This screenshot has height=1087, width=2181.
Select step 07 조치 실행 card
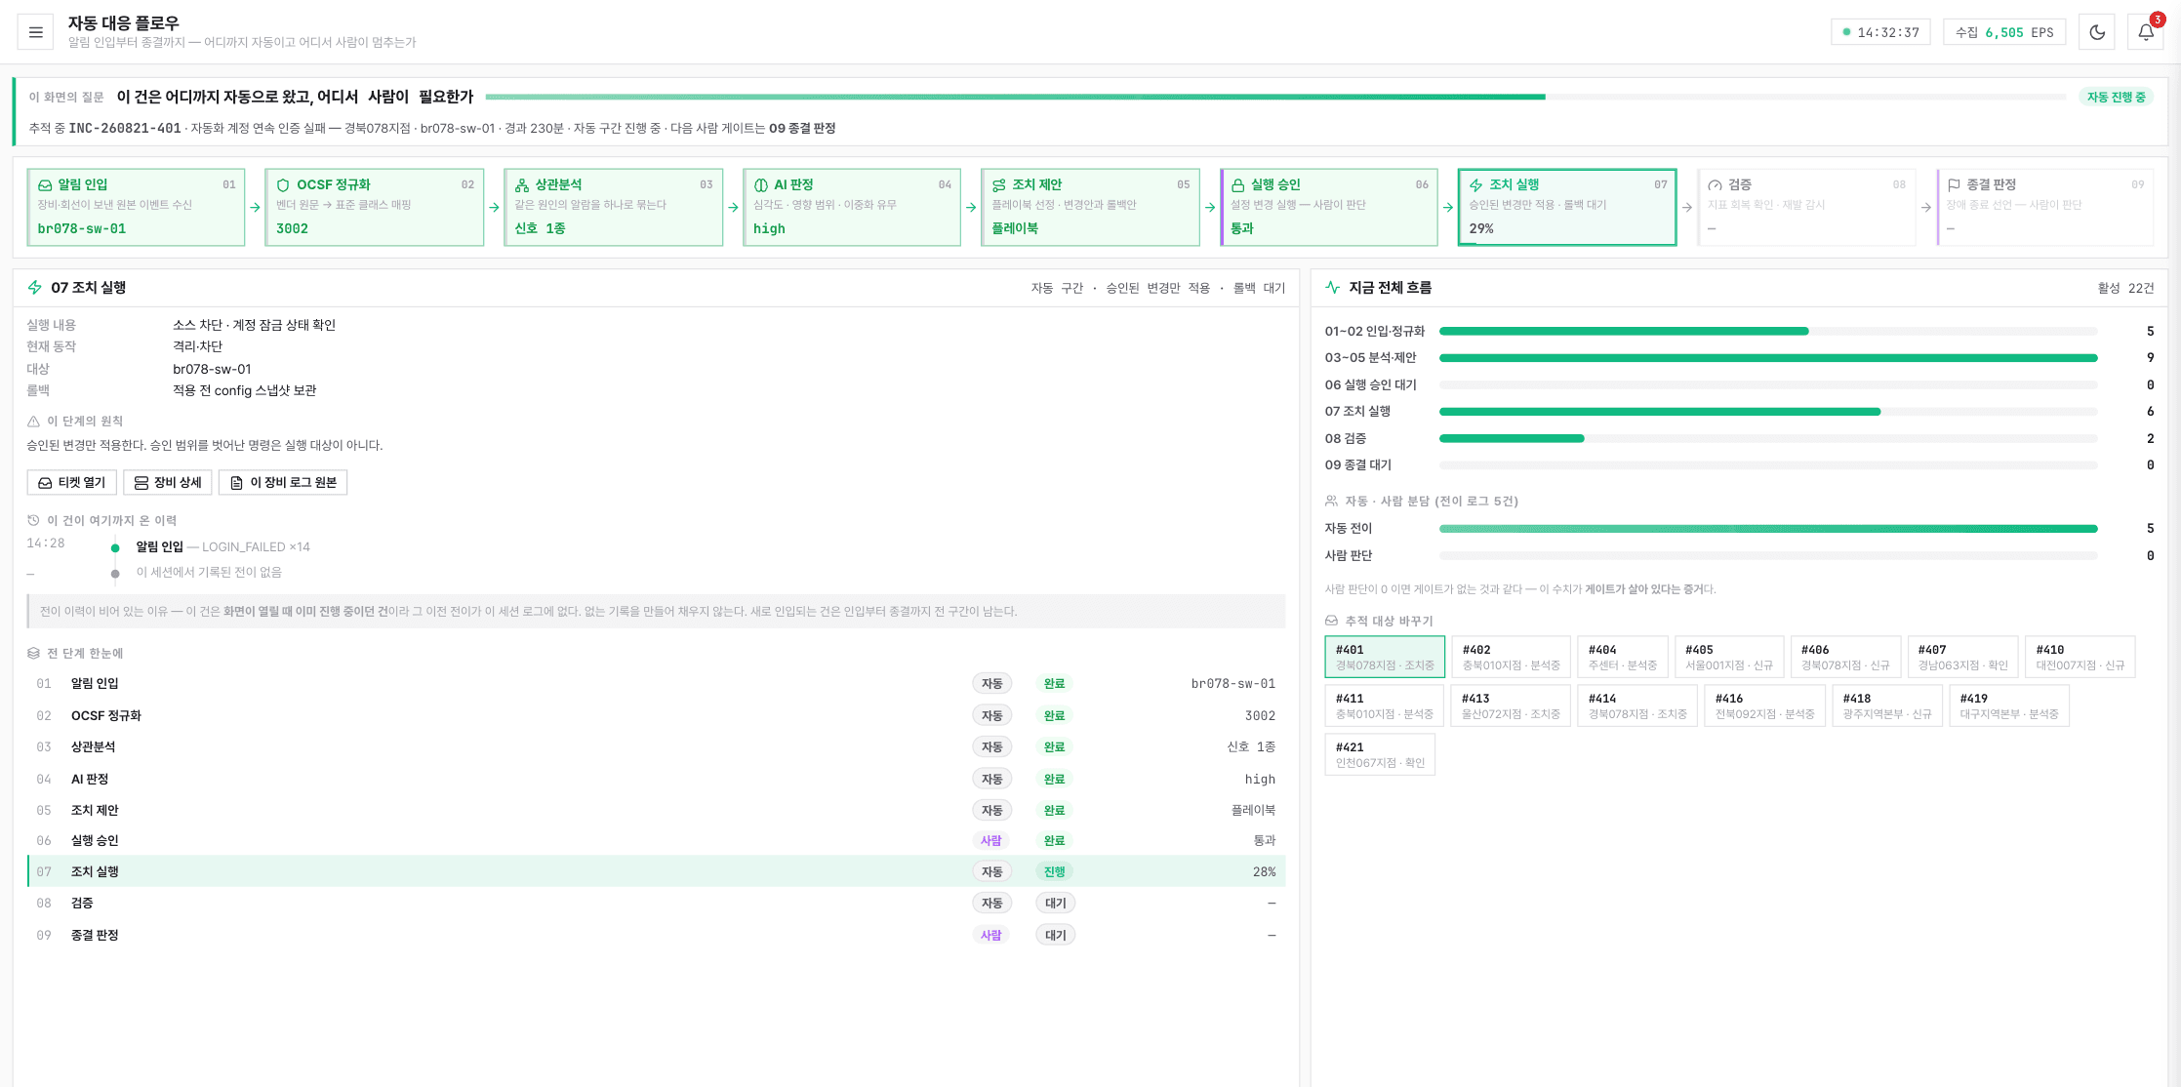click(1567, 207)
